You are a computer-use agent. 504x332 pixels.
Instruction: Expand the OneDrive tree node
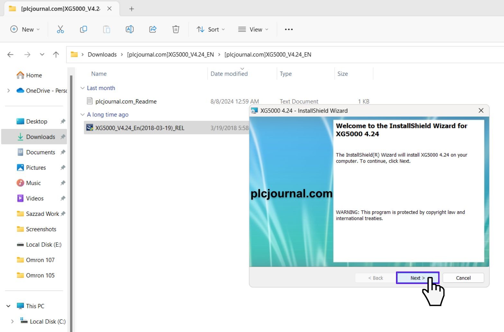pyautogui.click(x=9, y=91)
